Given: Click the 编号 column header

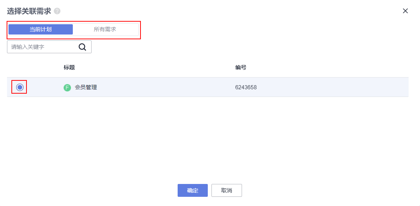Looking at the screenshot, I should (241, 68).
